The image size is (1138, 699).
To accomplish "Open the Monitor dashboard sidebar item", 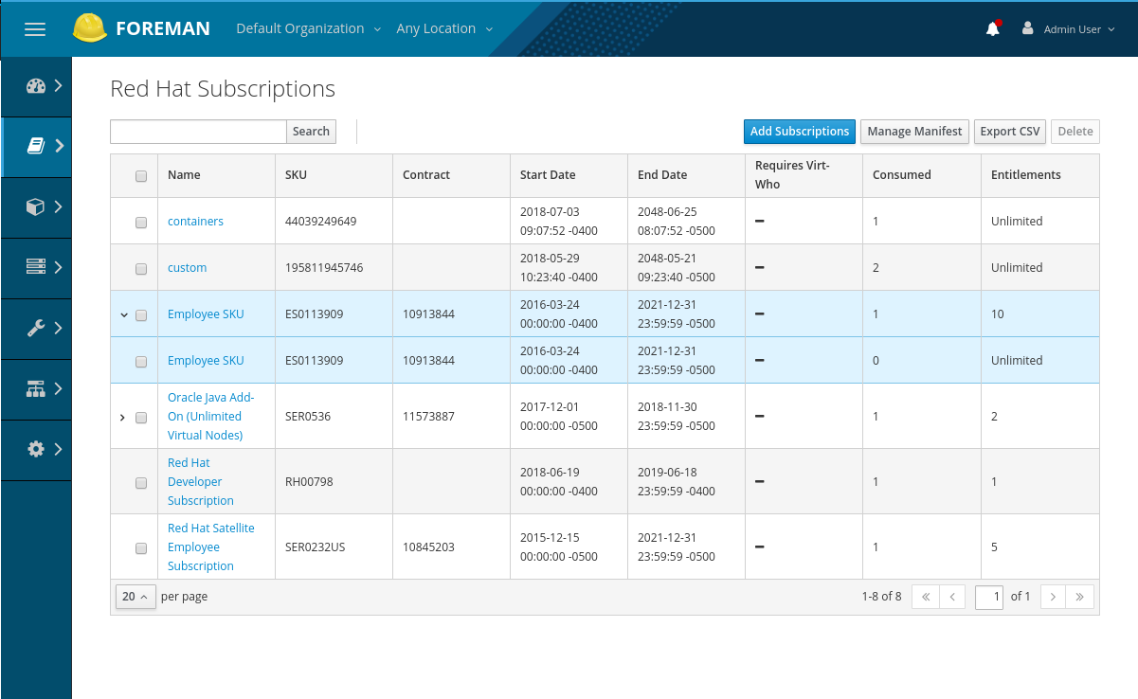I will click(36, 86).
